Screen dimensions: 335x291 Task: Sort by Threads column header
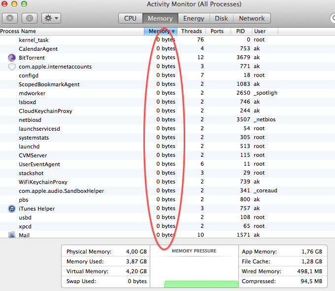pos(192,31)
